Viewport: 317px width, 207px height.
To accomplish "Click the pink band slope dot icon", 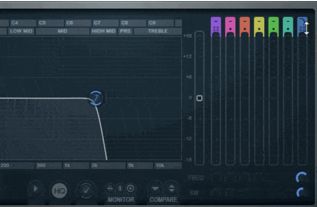I will [x=230, y=29].
